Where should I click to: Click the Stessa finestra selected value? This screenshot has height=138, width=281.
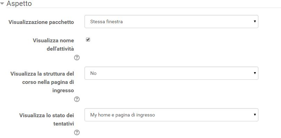[x=106, y=21]
